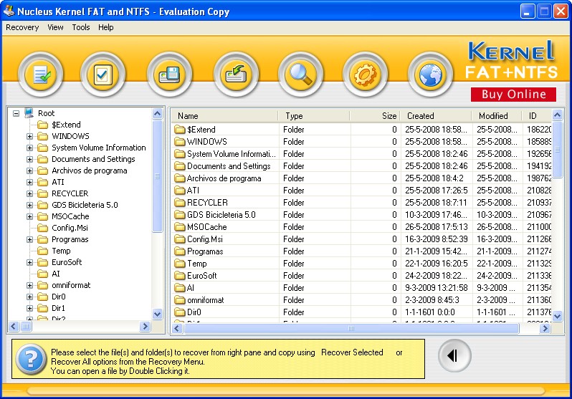This screenshot has width=572, height=399.
Task: Select the EuroSoft folder in tree
Action: click(67, 262)
